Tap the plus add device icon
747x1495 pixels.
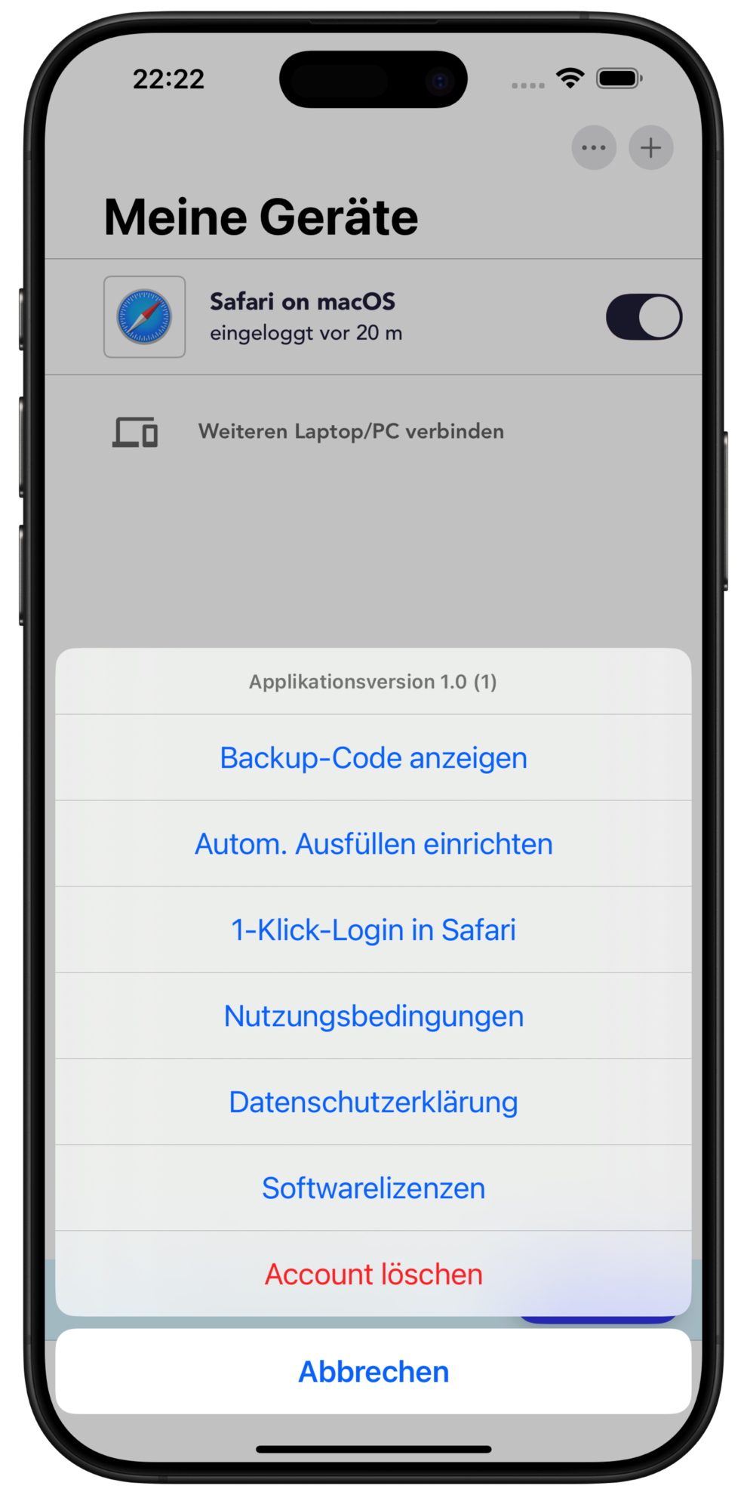[650, 147]
